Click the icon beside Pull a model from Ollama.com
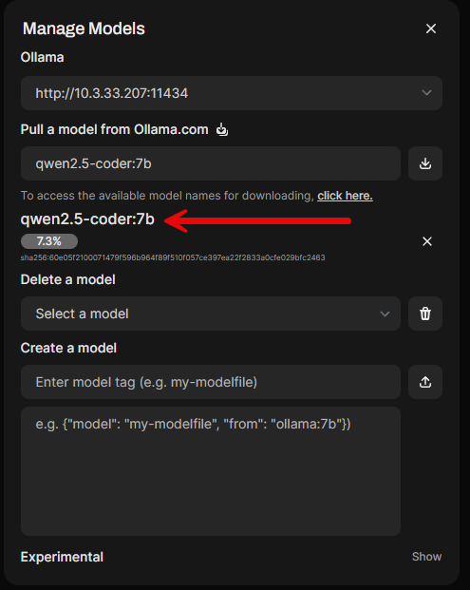 coord(222,129)
